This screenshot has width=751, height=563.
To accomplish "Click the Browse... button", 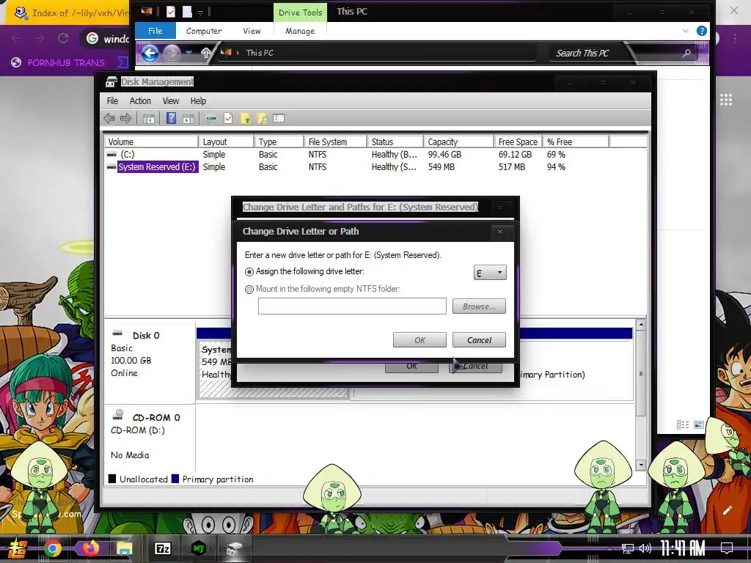I will [479, 306].
